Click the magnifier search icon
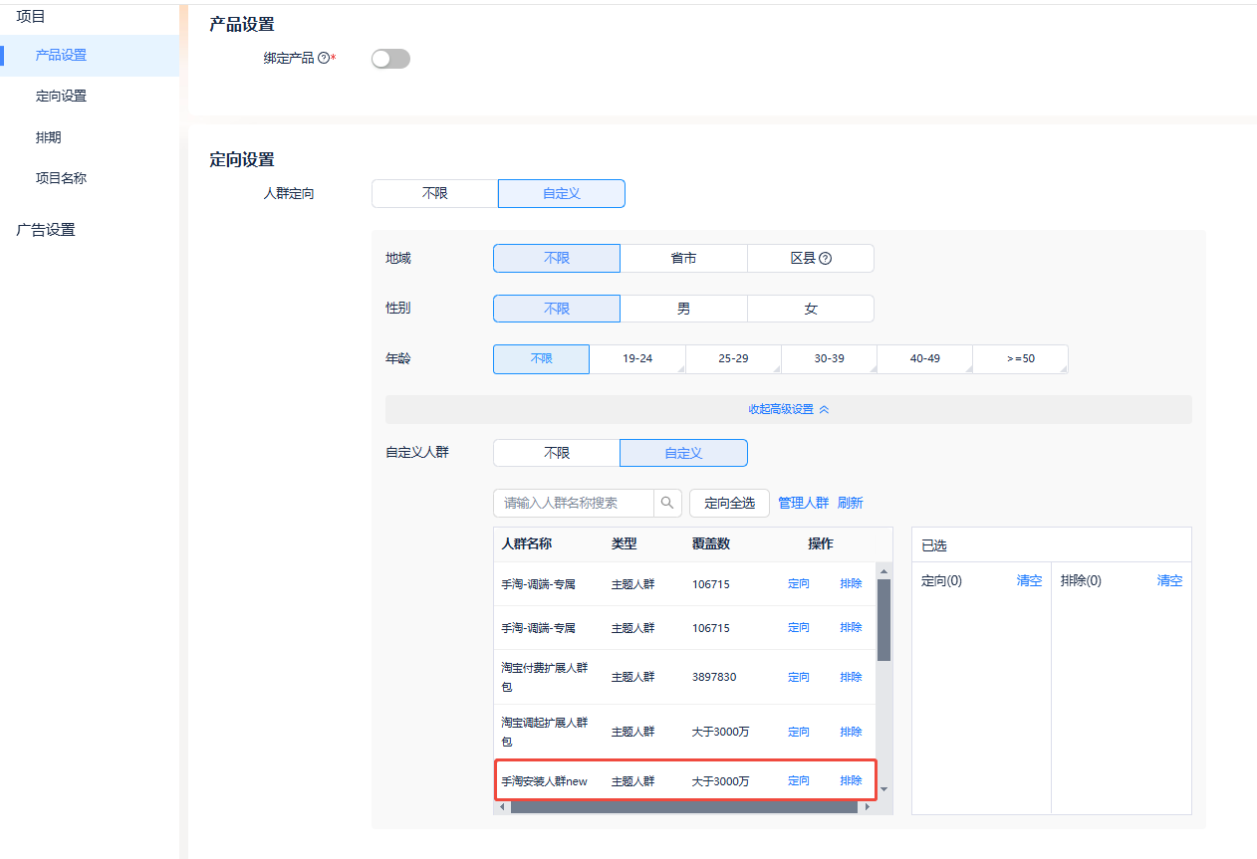1257x859 pixels. [x=667, y=503]
